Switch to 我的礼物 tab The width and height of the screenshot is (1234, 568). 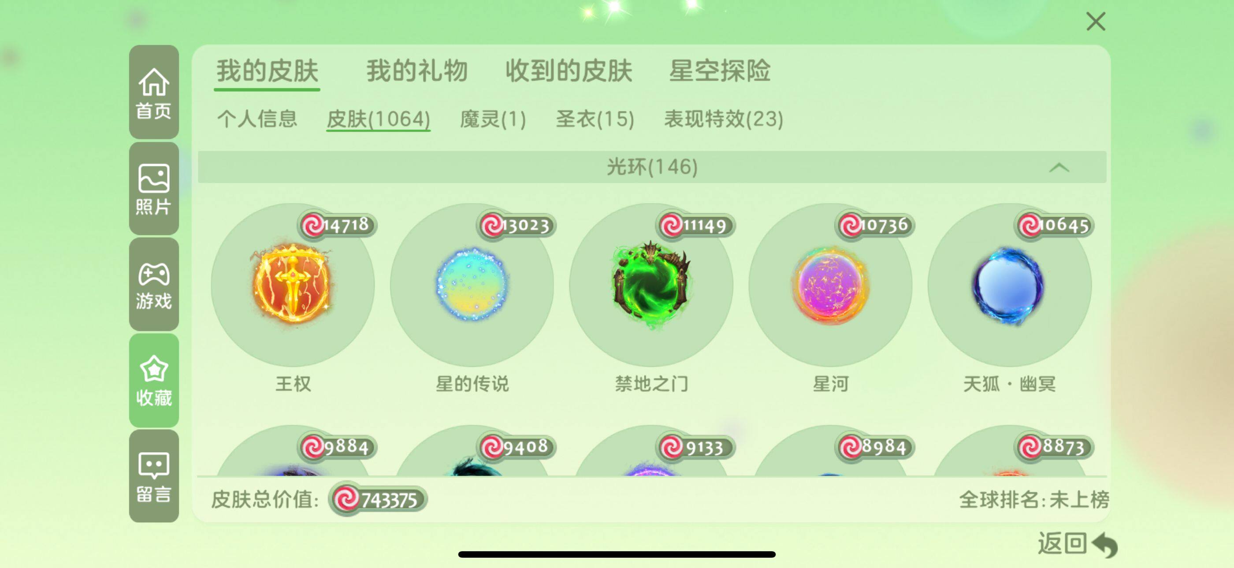click(x=417, y=71)
